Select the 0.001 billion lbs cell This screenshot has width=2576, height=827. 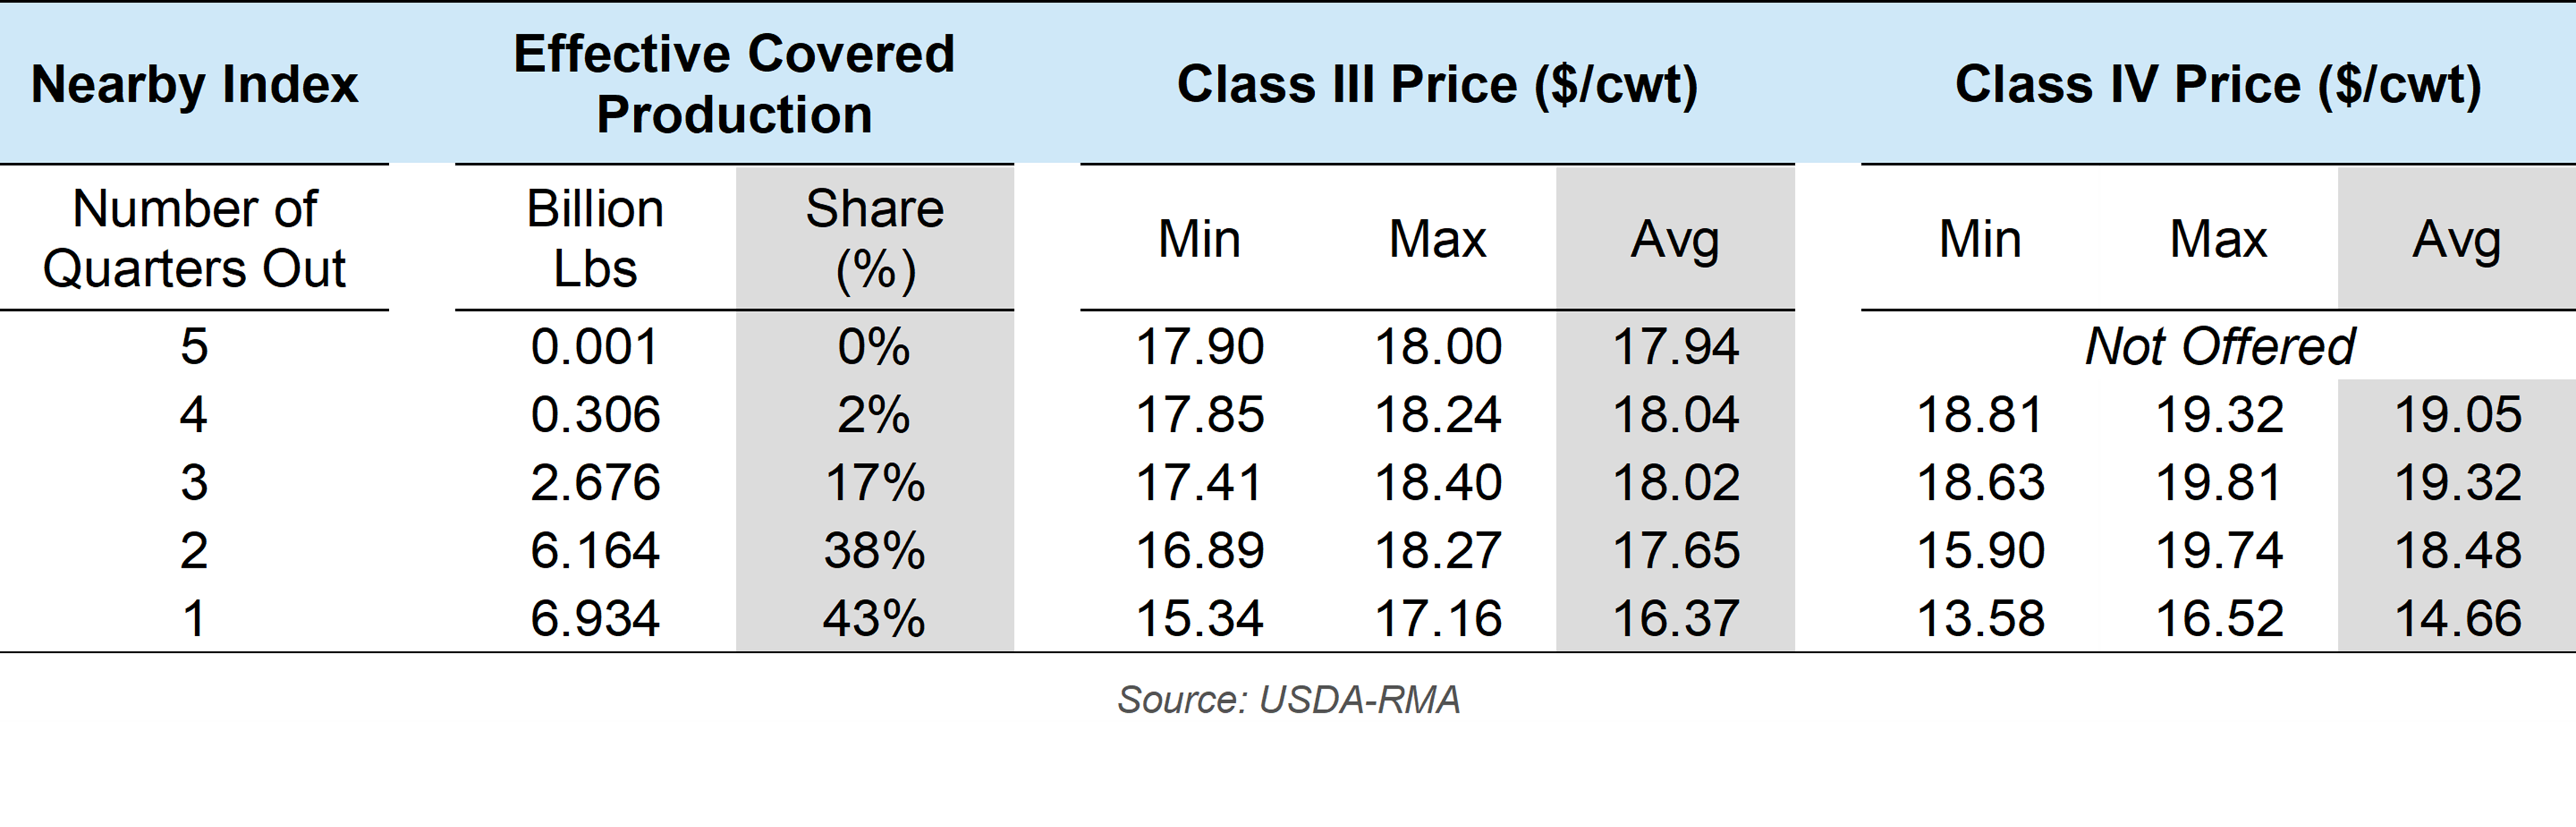click(595, 347)
